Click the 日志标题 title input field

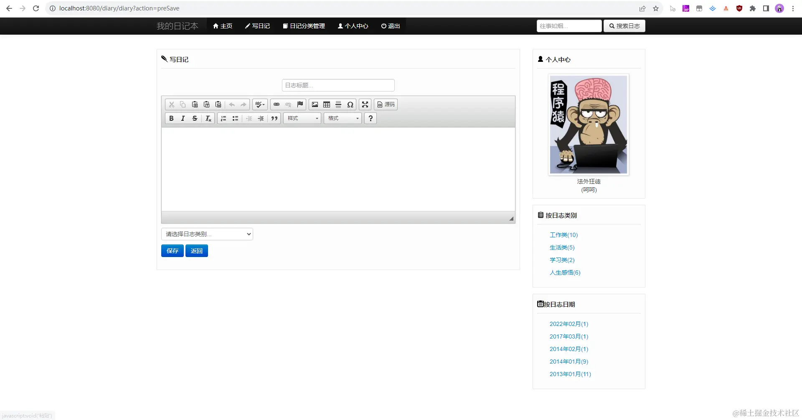point(338,85)
